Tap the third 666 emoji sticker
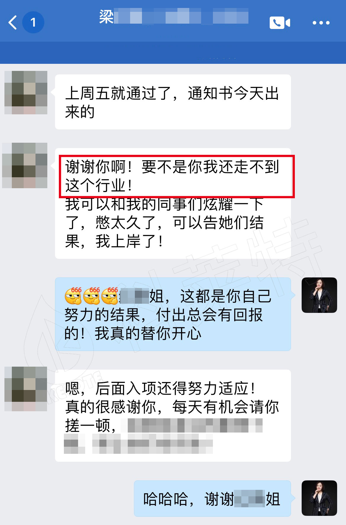The image size is (346, 525). click(x=110, y=296)
